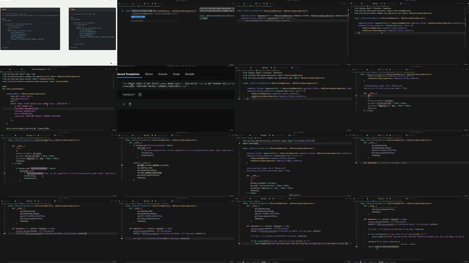Click grid icon at canvas bottom corner
The image size is (469, 263).
click(111, 63)
